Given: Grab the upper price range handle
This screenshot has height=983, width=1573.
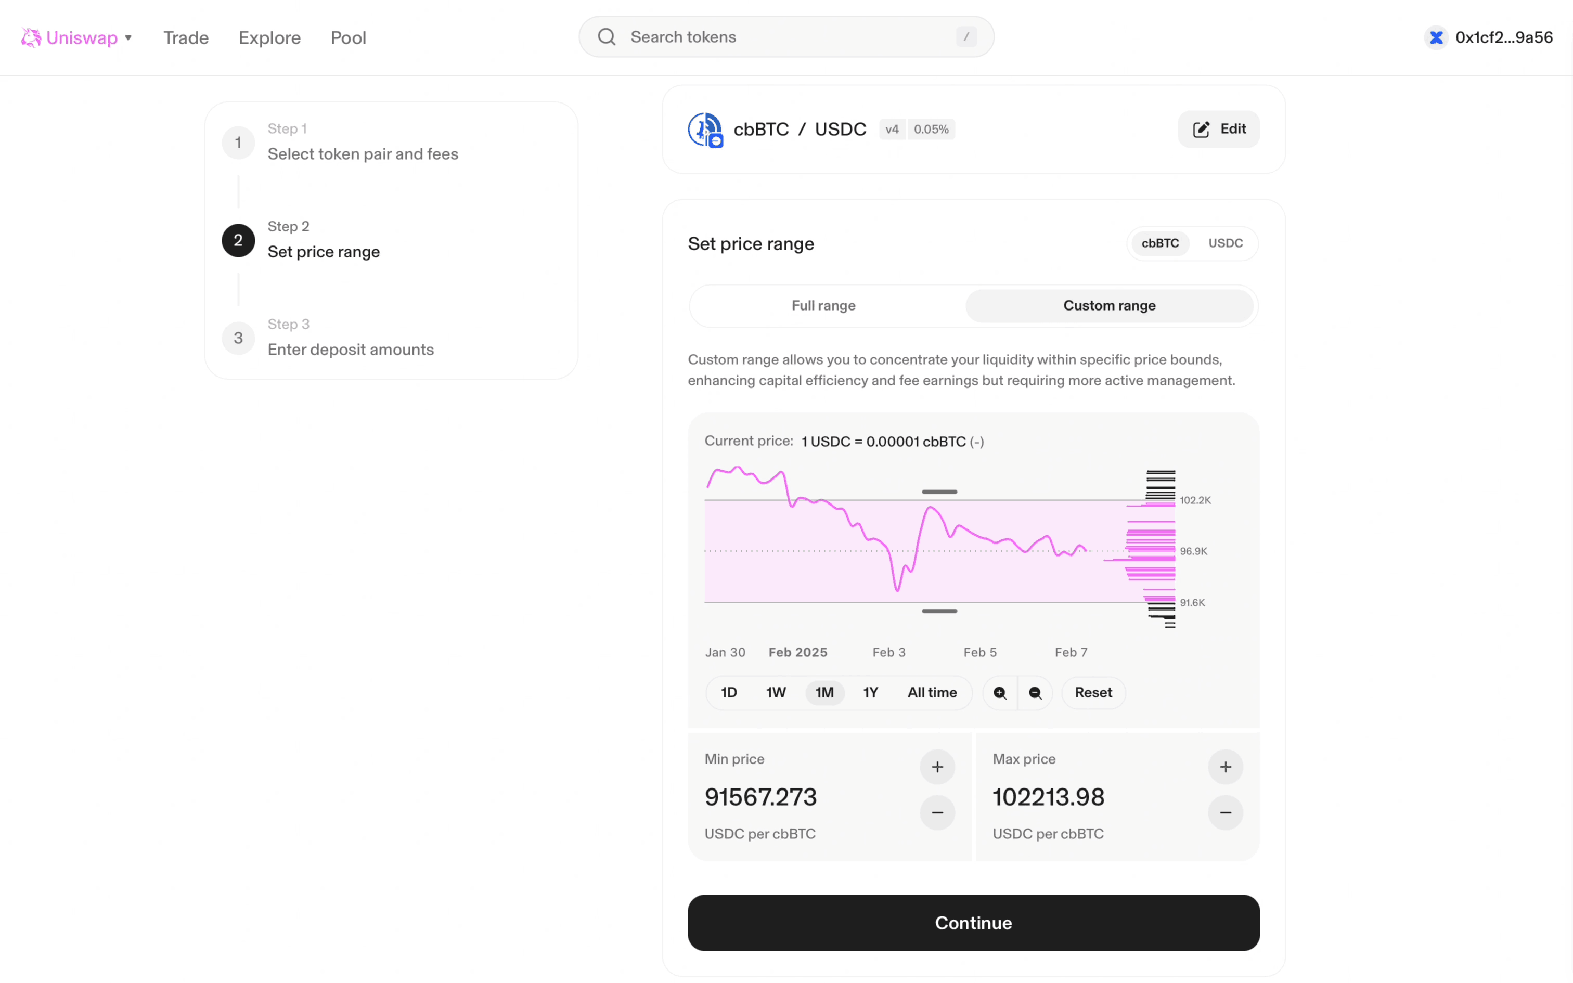Looking at the screenshot, I should click(939, 492).
